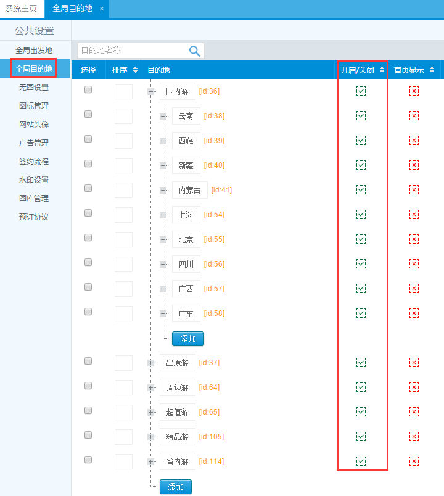Select the checkbox for 西藏 row
This screenshot has height=496, width=444.
88,139
